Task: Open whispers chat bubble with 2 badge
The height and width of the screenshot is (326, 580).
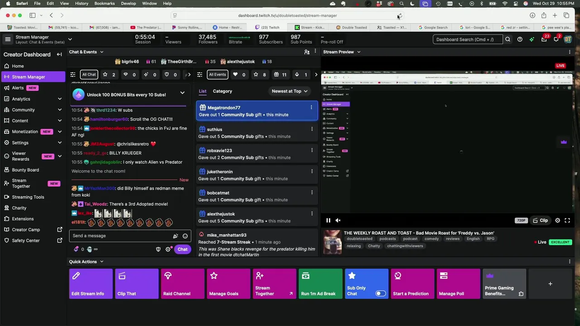Action: [x=556, y=39]
